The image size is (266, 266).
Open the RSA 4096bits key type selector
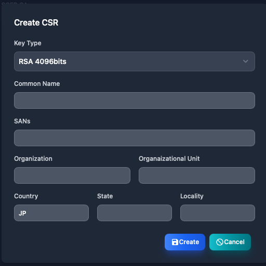(x=135, y=61)
